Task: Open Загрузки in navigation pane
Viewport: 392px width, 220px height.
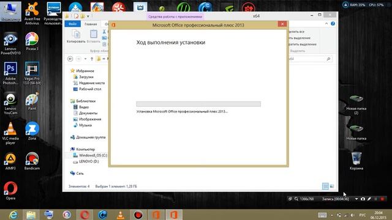Action: click(x=86, y=77)
